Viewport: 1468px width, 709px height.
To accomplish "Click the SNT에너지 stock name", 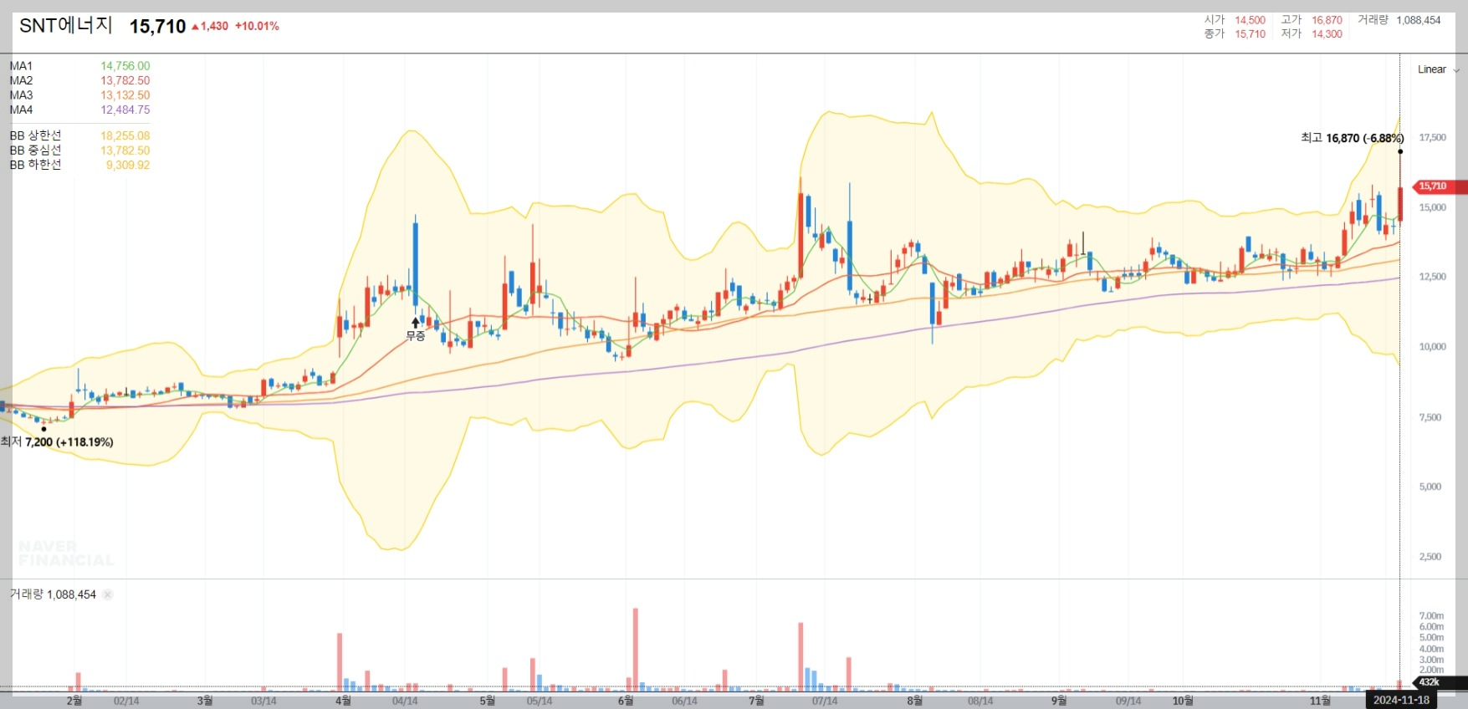I will coord(66,26).
